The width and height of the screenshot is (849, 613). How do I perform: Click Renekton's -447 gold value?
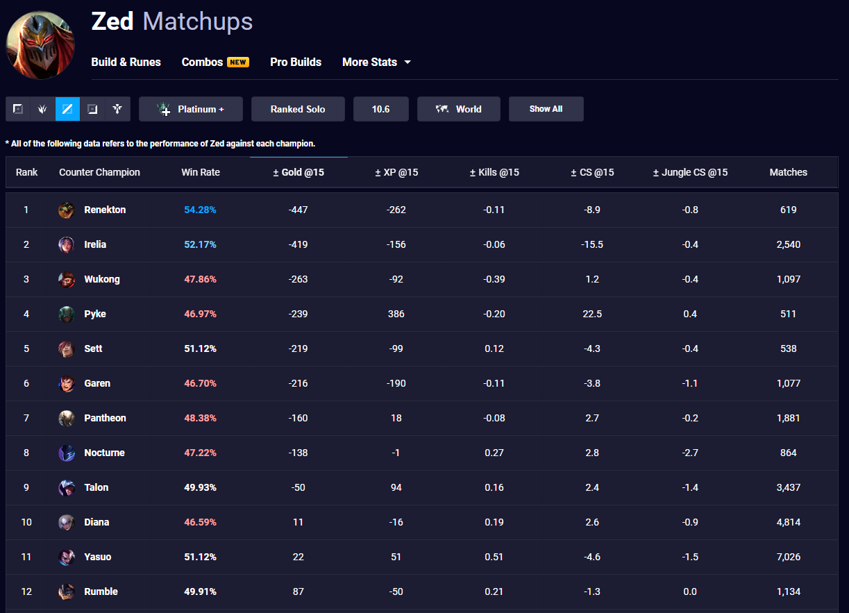[299, 210]
